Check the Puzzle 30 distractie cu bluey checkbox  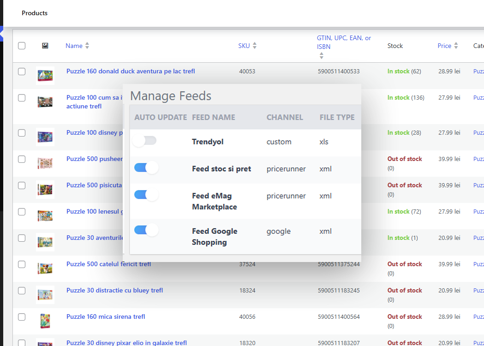[22, 291]
